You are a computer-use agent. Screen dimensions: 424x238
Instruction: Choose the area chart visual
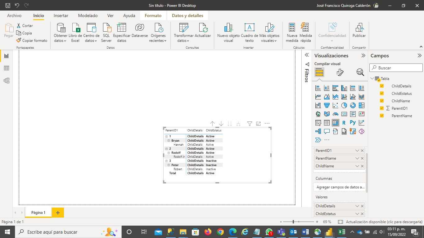327,97
